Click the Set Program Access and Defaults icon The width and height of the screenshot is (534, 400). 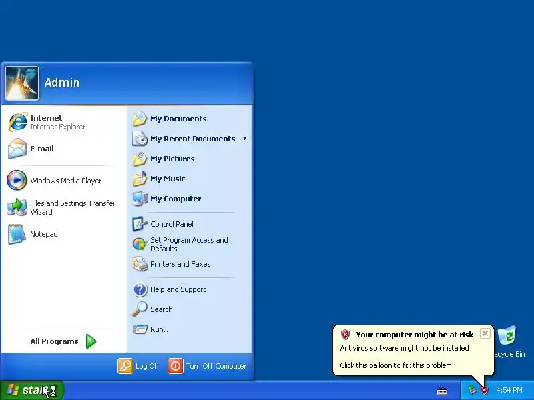140,244
